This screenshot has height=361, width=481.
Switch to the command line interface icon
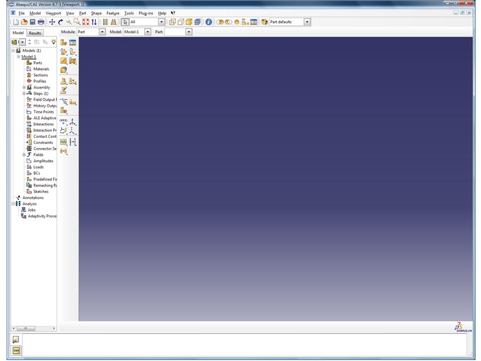click(x=16, y=350)
